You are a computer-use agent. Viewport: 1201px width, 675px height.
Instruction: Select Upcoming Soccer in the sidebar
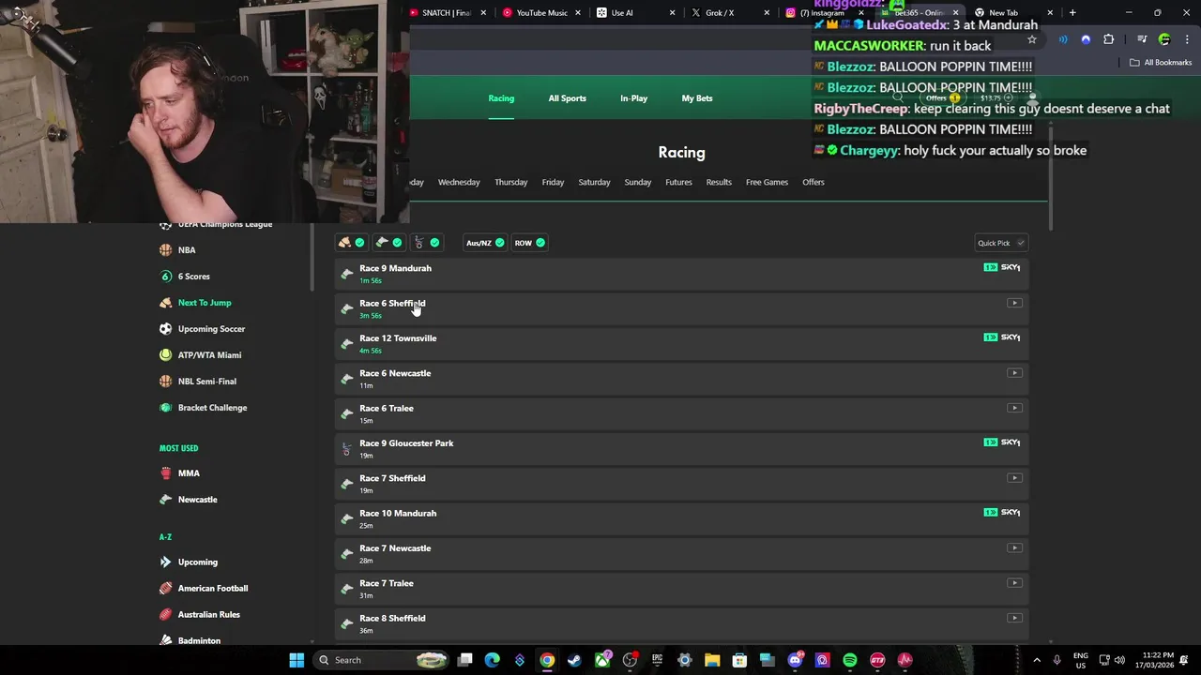[x=211, y=329]
